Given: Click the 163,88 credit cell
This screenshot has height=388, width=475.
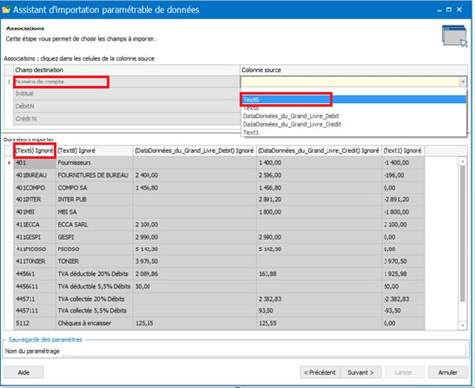Looking at the screenshot, I should [x=319, y=274].
